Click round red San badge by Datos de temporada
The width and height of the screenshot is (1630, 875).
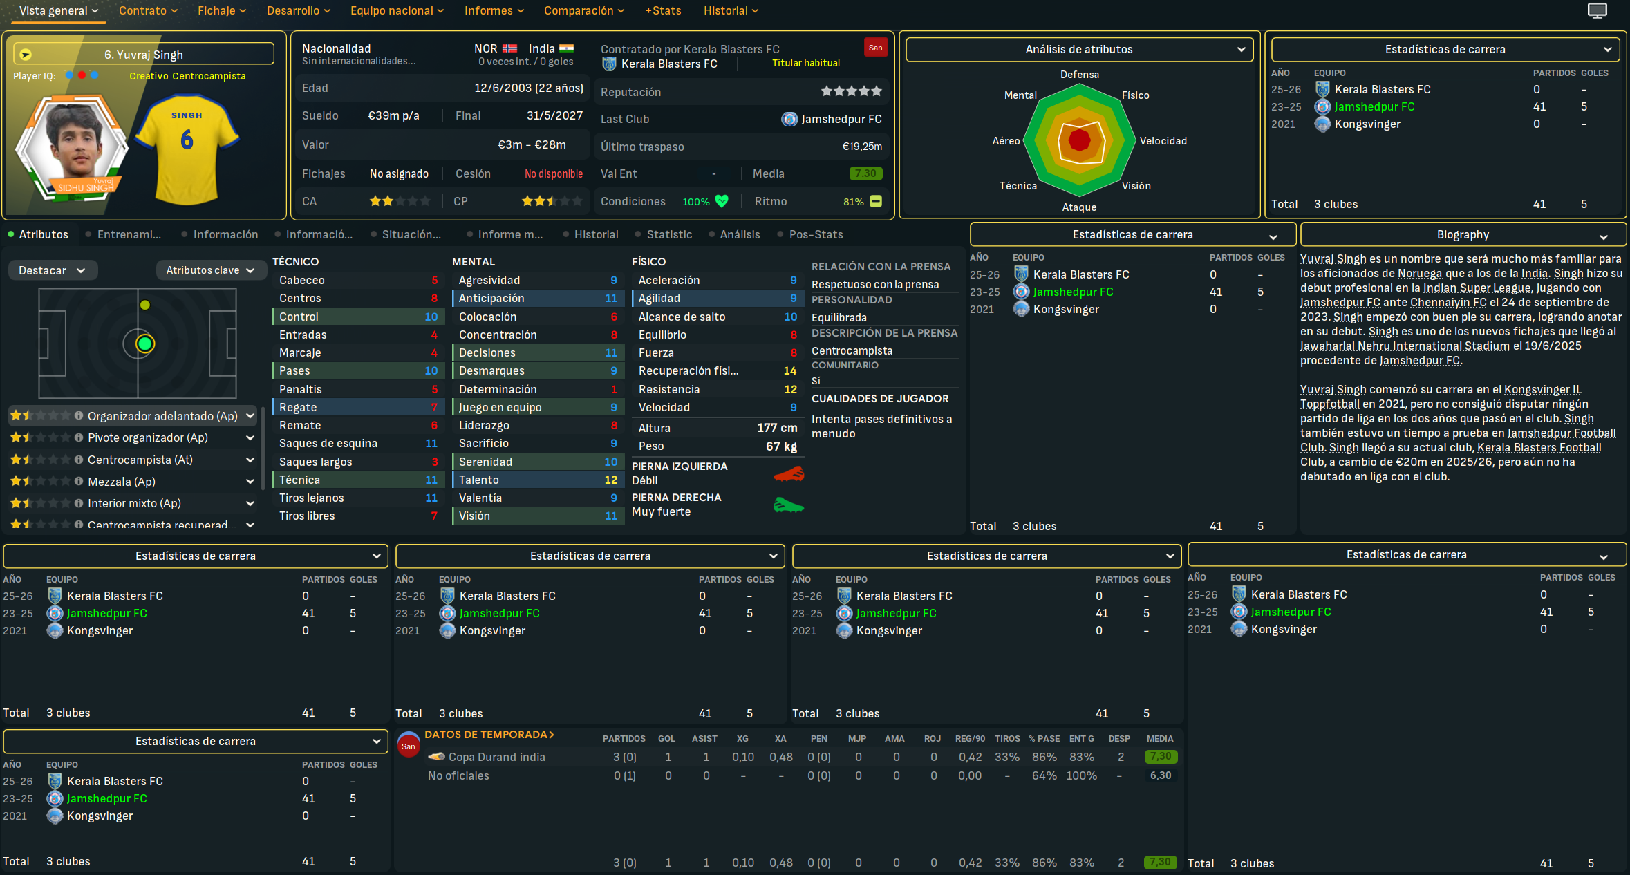point(409,746)
